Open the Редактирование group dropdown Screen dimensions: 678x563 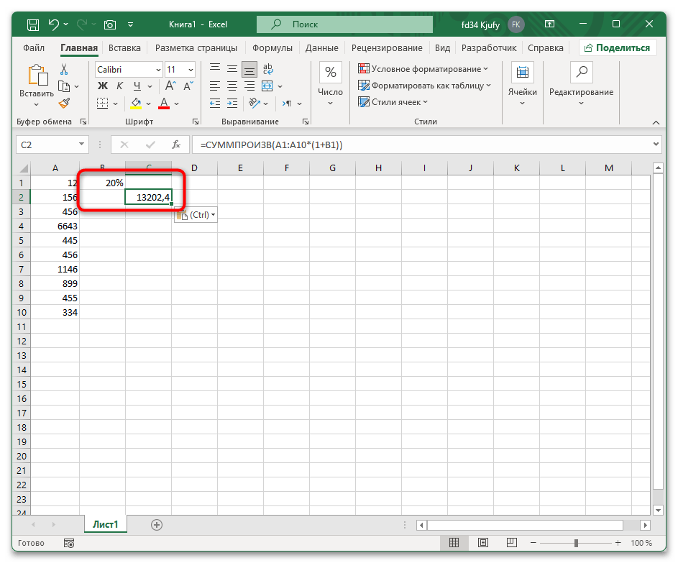581,84
